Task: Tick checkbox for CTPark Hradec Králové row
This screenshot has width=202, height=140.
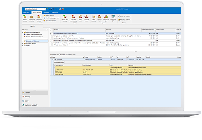Action: click(52, 45)
